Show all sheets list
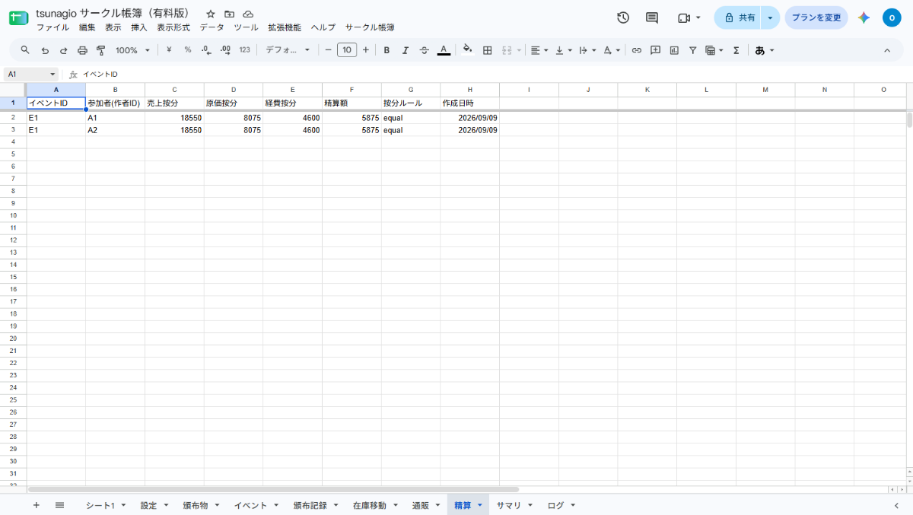 pos(59,505)
